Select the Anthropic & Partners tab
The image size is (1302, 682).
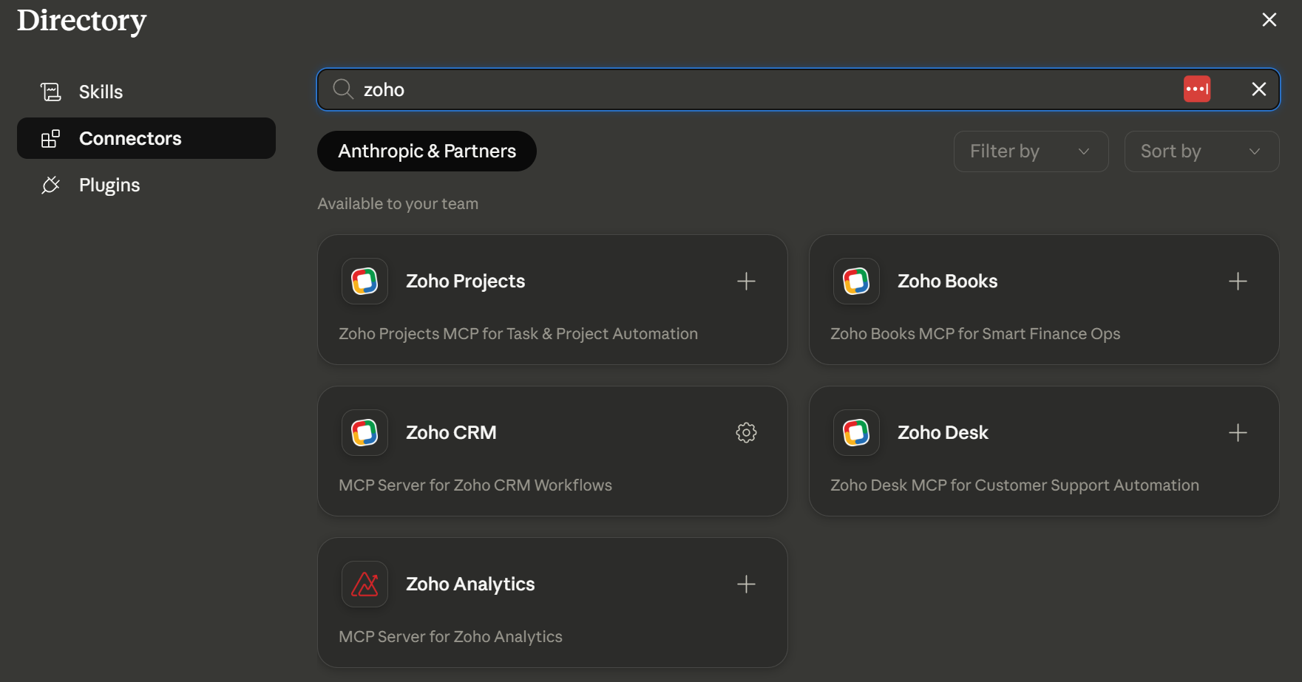click(x=427, y=151)
